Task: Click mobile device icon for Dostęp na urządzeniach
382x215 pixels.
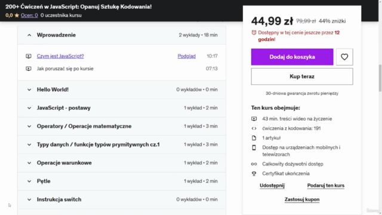Action: (254, 148)
